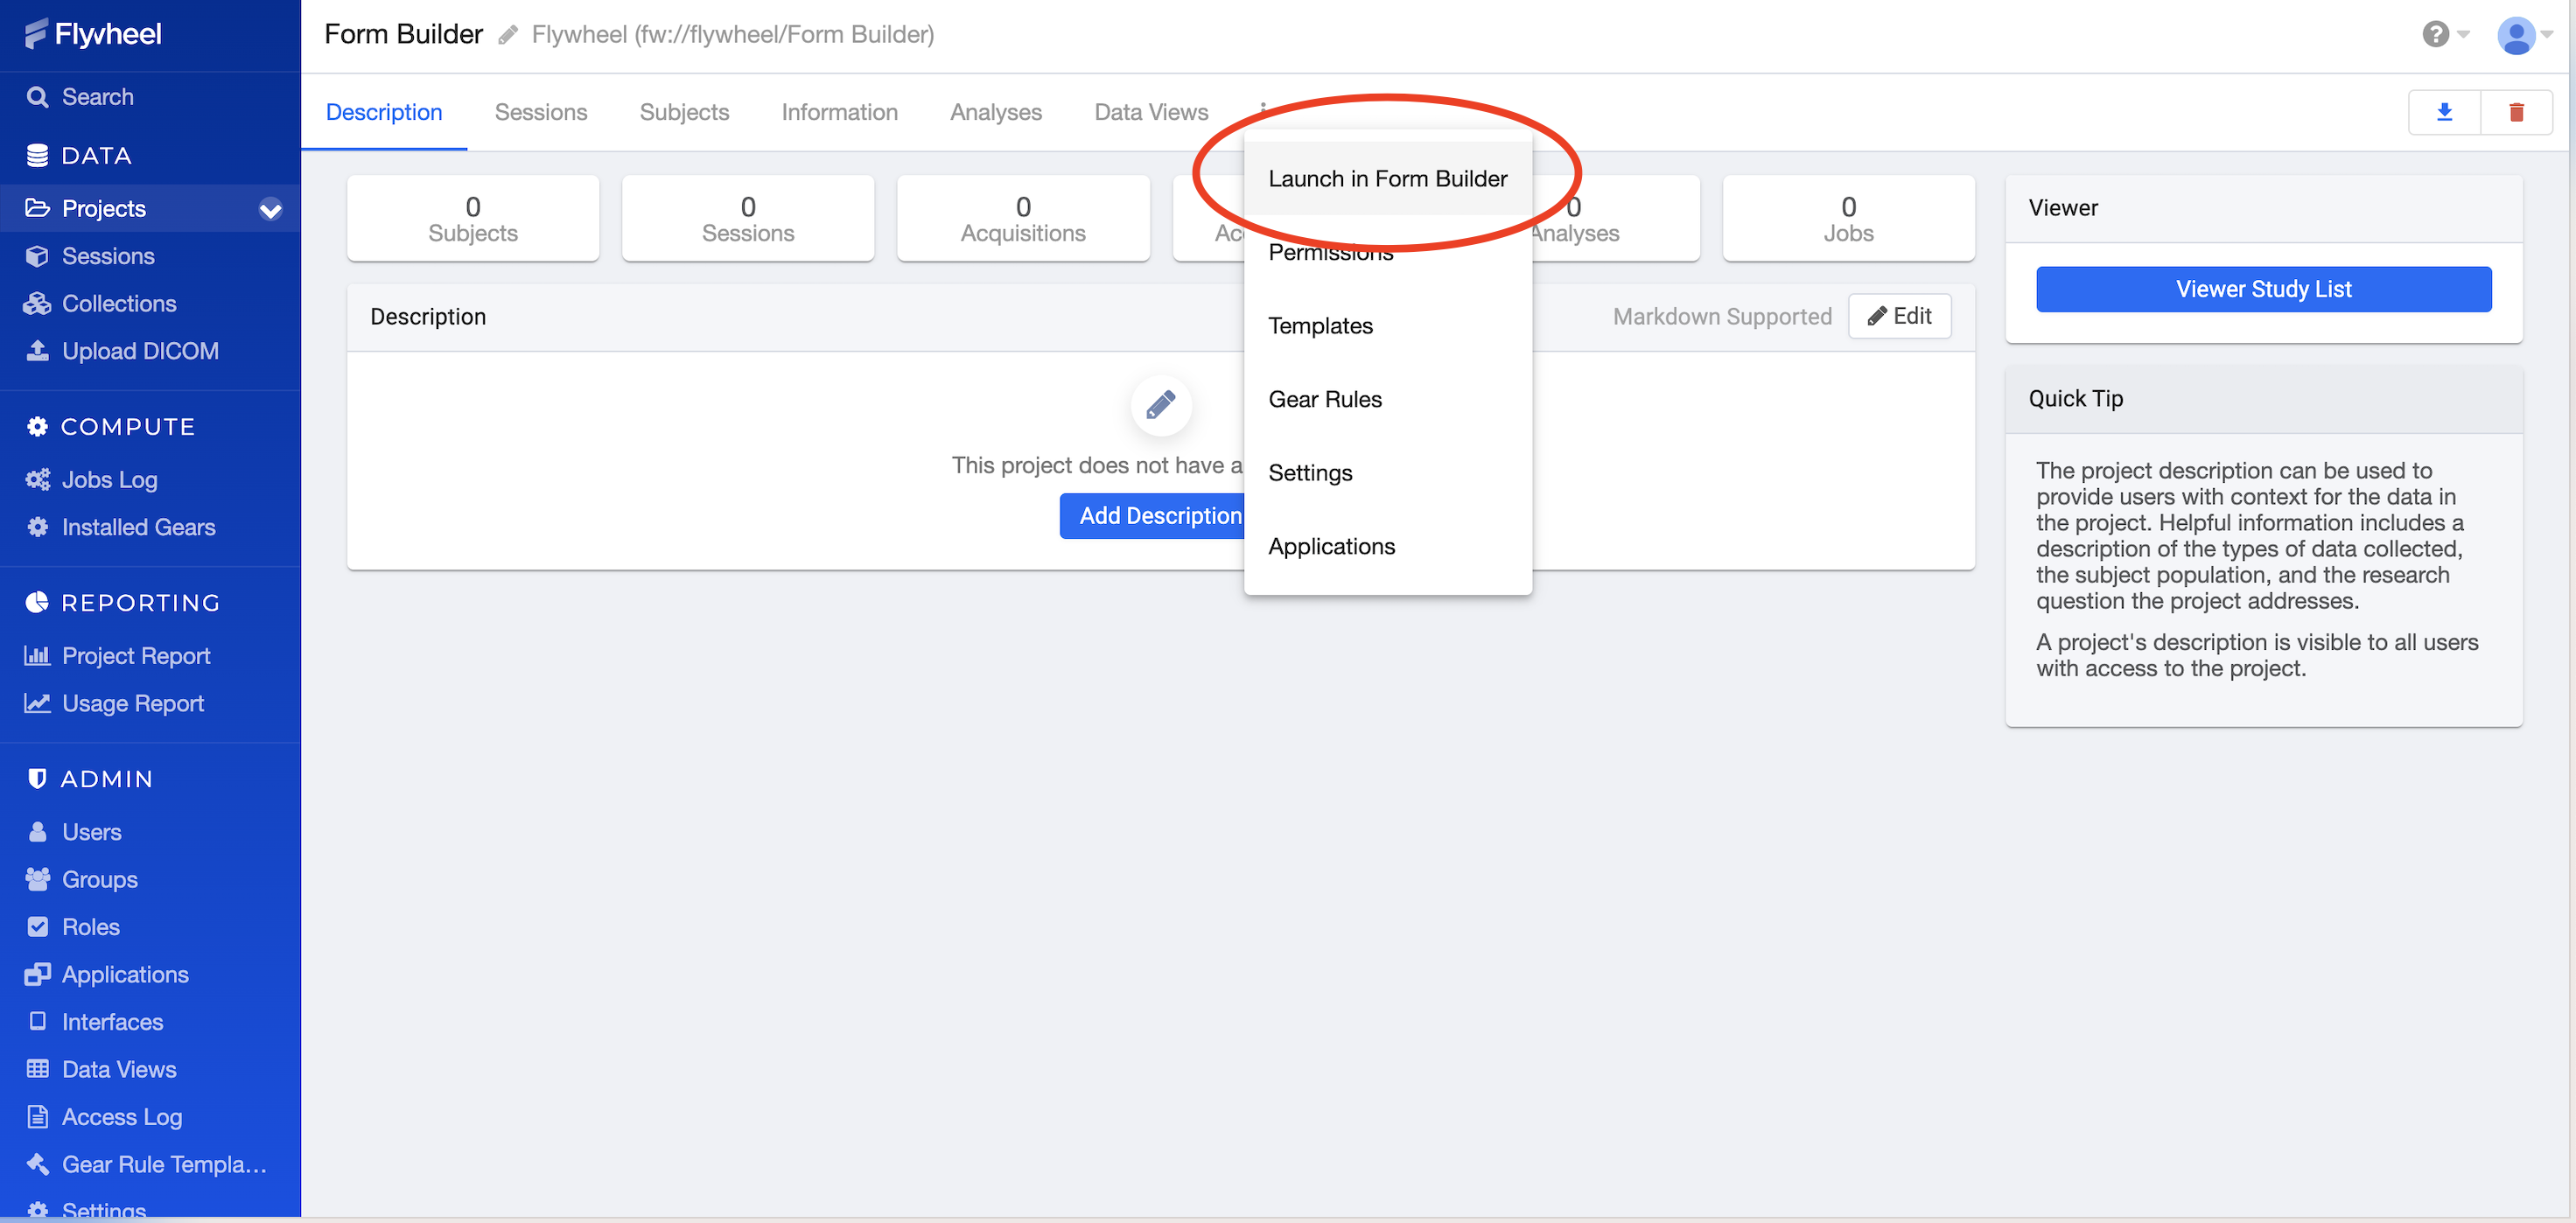Select Launch in Form Builder

point(1387,178)
